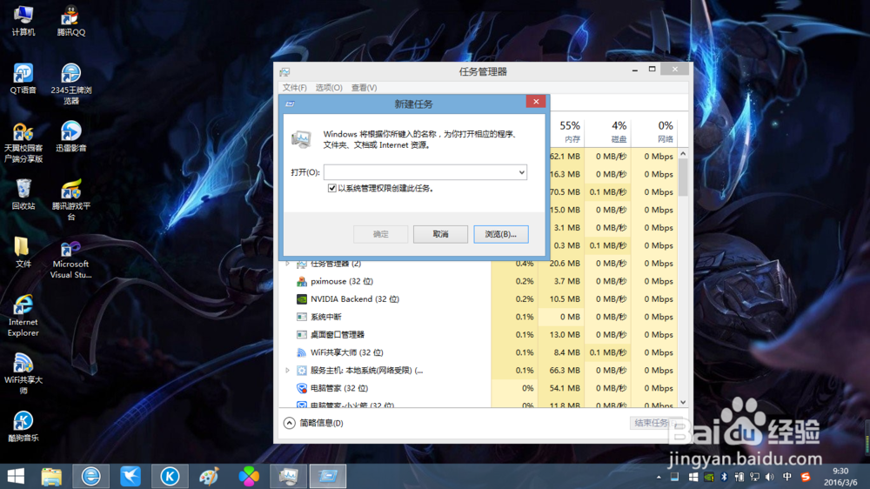Minimize the 任务管理器 window
Image resolution: width=870 pixels, height=489 pixels.
tap(635, 70)
